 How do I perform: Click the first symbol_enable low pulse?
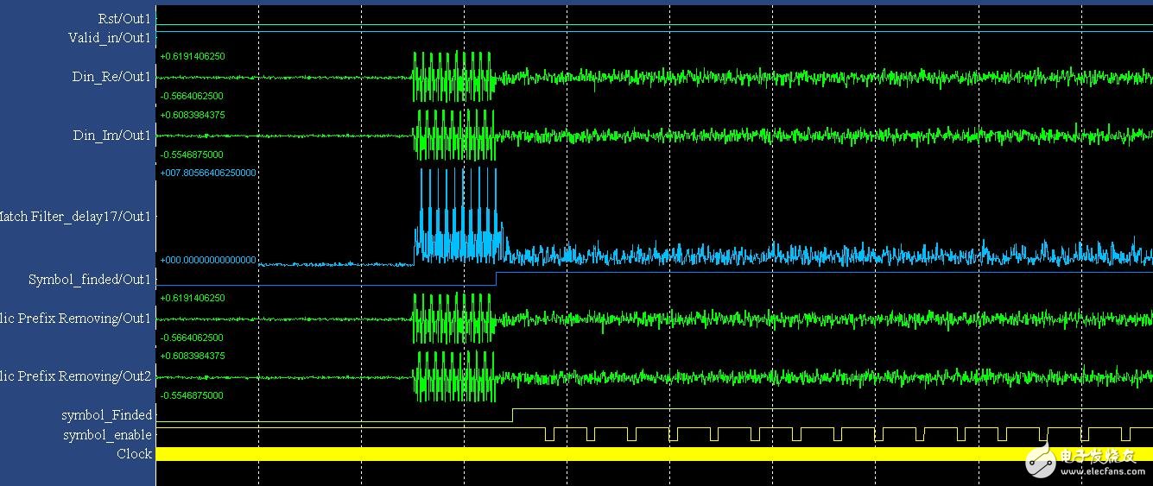[549, 434]
